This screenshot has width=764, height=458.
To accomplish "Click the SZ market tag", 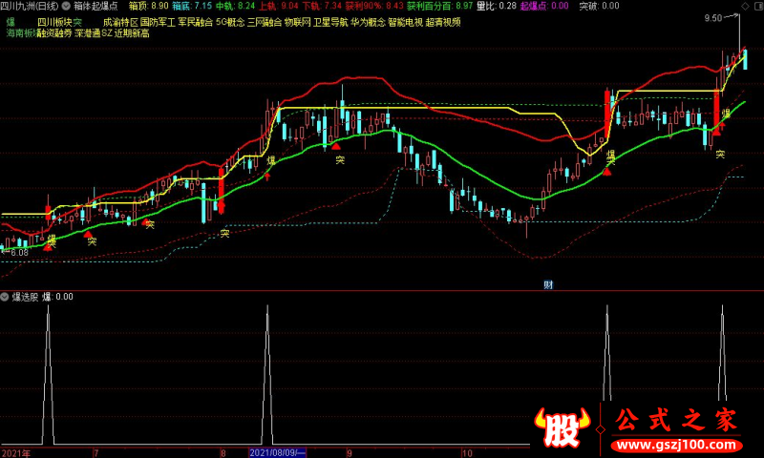I will [107, 33].
